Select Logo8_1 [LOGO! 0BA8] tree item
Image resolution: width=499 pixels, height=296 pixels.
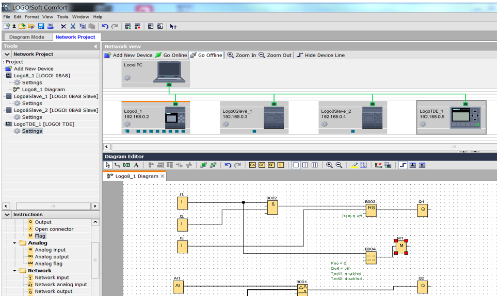click(x=42, y=76)
